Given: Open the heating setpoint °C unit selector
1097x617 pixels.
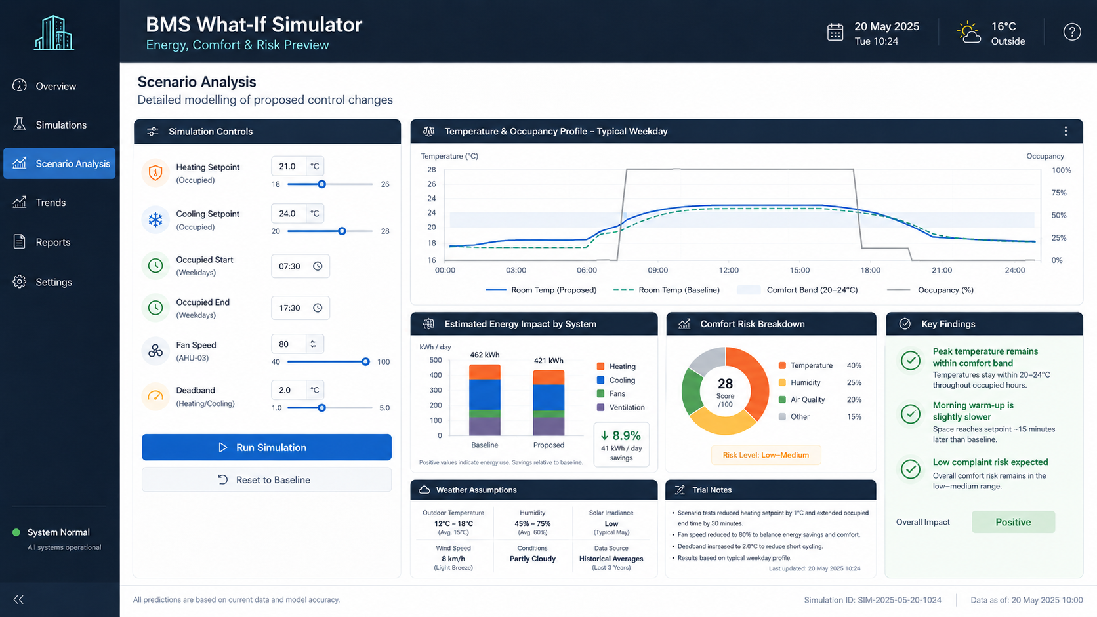Looking at the screenshot, I should (x=315, y=167).
